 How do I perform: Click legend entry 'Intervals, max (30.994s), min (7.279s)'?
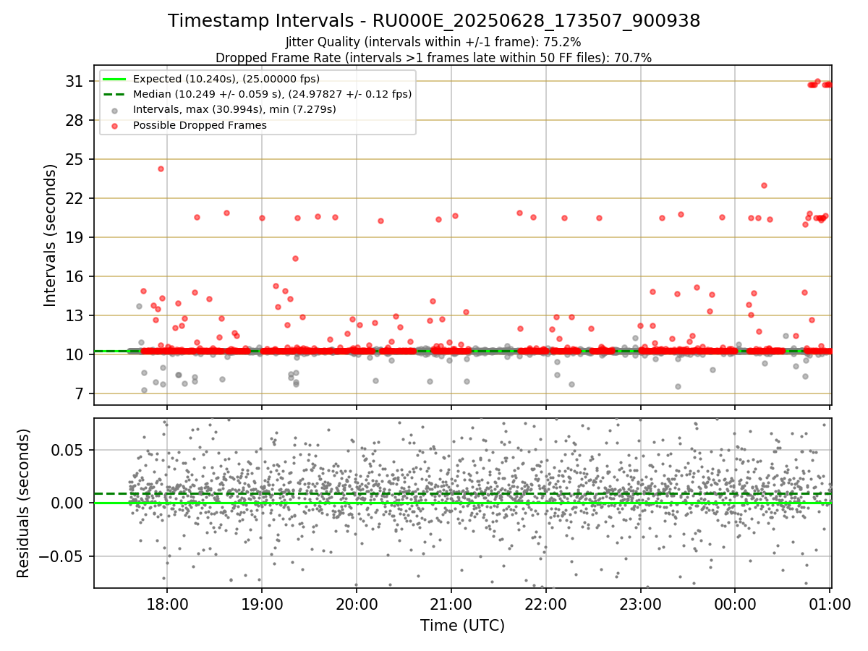pos(234,109)
